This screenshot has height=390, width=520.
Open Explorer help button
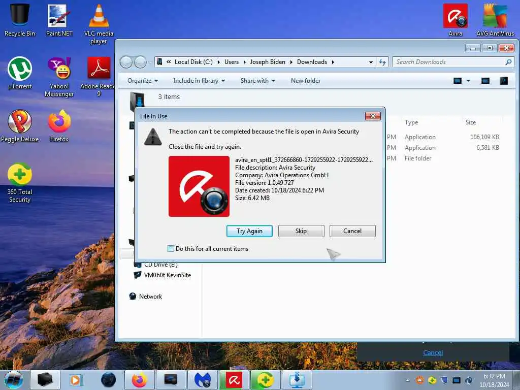click(503, 81)
